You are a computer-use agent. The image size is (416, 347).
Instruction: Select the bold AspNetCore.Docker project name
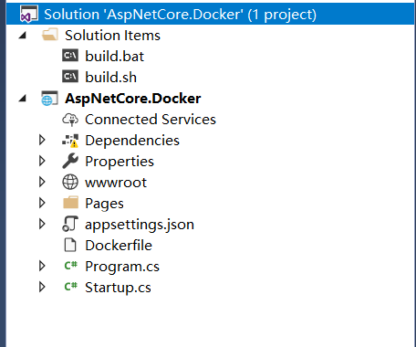[x=133, y=99]
